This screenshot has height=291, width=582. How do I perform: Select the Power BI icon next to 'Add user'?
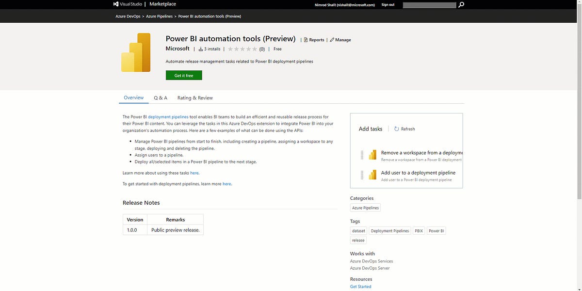click(x=372, y=175)
